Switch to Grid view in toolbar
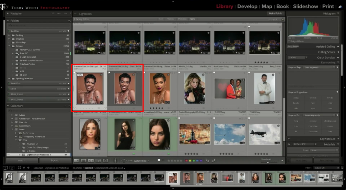 [x=77, y=161]
